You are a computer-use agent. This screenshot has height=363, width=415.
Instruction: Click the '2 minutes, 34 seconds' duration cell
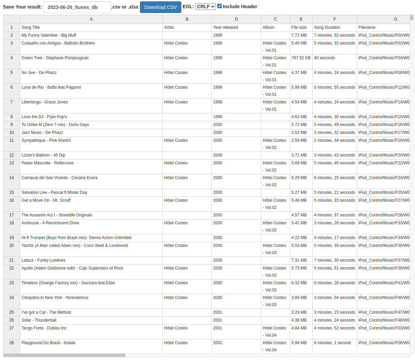[x=335, y=144]
